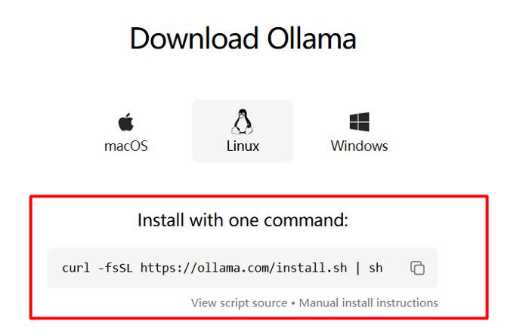Copy the install command with clipboard icon
Viewport: 532px width, 335px height.
tap(417, 268)
